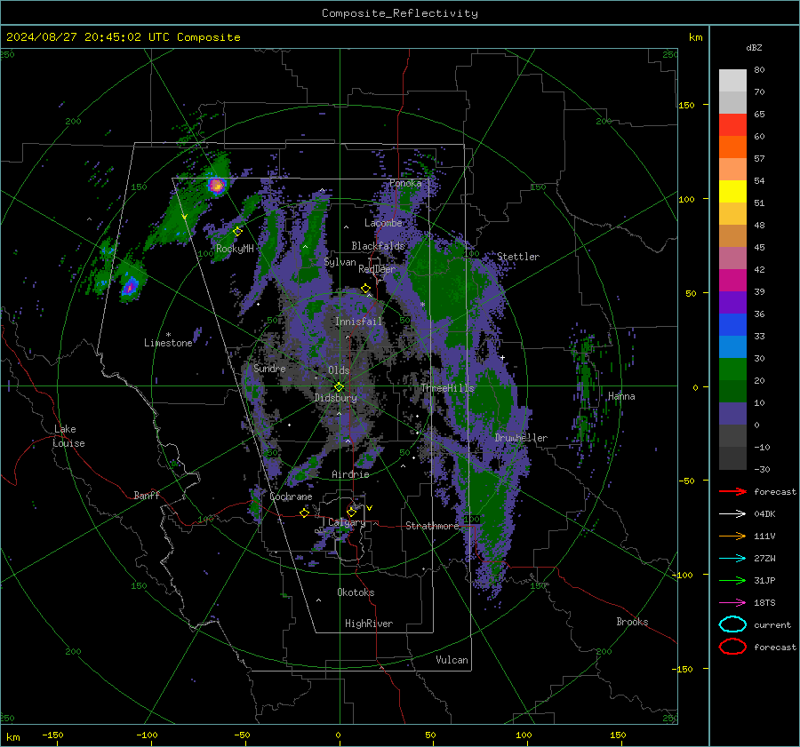
Task: Click the cyan current ellipse icon
Action: pyautogui.click(x=732, y=624)
